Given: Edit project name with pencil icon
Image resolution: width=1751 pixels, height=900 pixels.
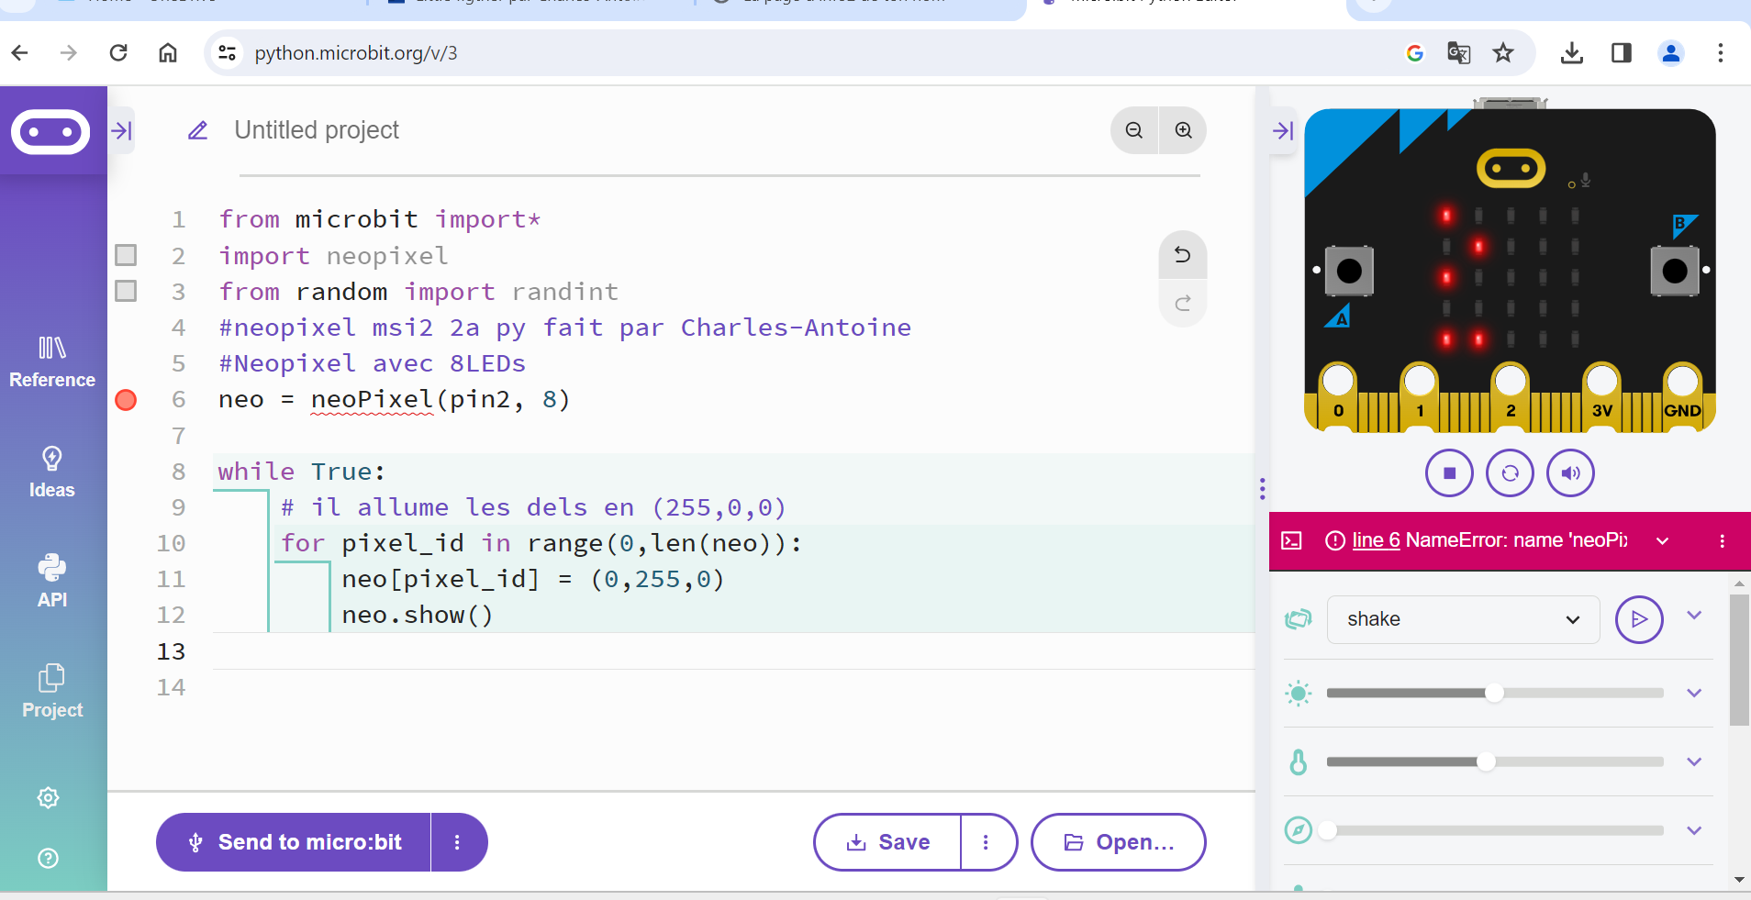Looking at the screenshot, I should click(197, 130).
